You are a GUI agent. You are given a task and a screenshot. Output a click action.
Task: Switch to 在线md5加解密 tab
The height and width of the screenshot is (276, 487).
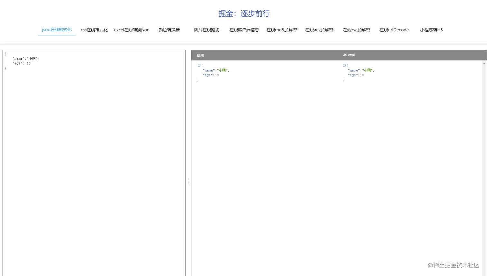[x=282, y=30]
